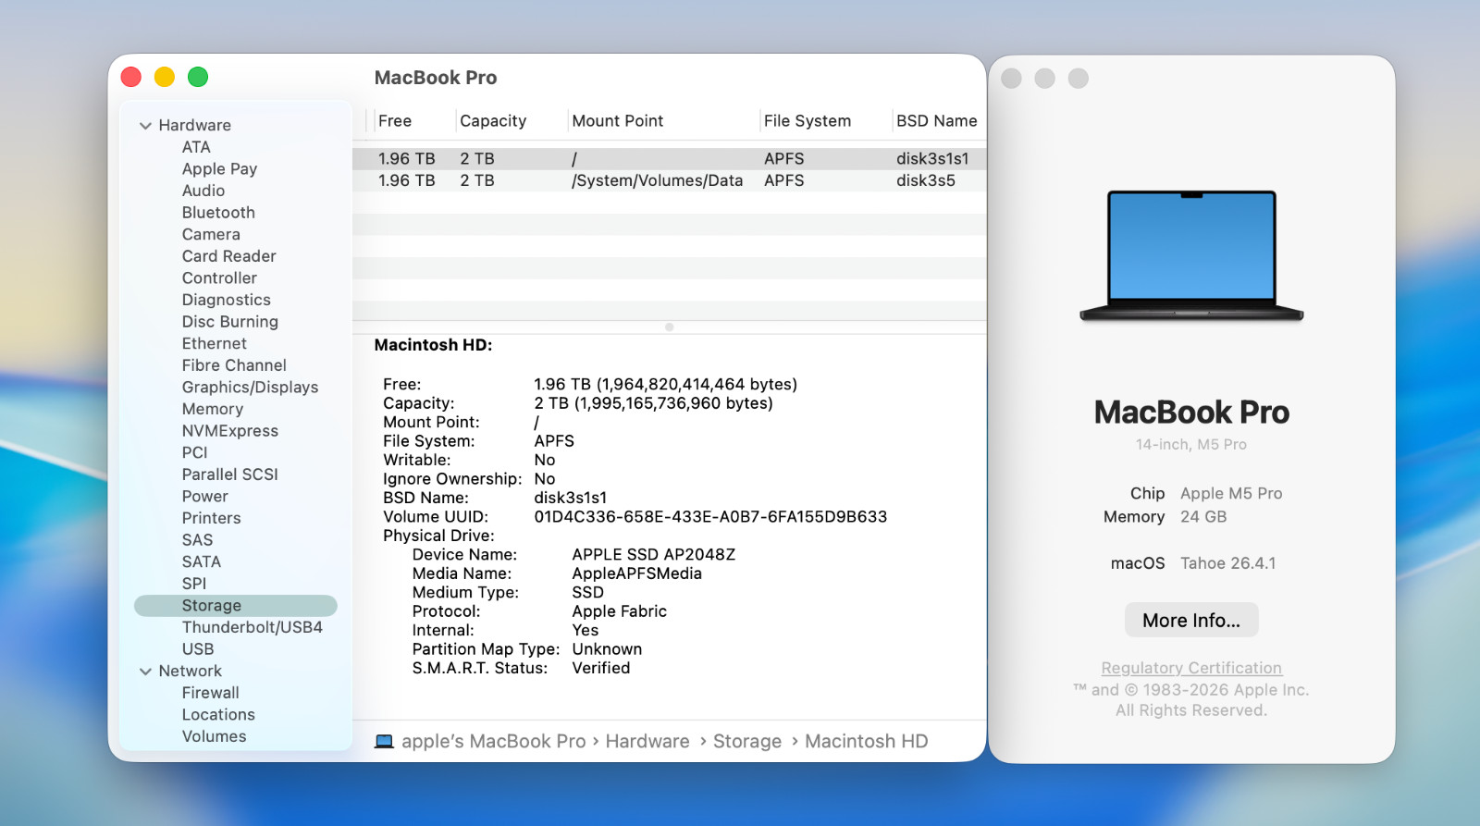This screenshot has width=1480, height=826.
Task: Sort by the Capacity column header
Action: [493, 121]
